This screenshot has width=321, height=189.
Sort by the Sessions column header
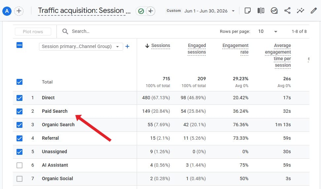click(x=161, y=46)
